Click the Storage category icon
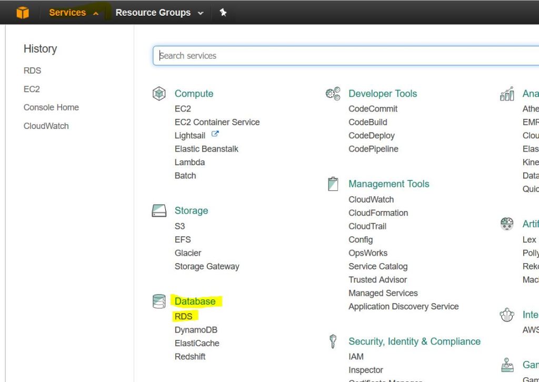The image size is (539, 382). (159, 211)
